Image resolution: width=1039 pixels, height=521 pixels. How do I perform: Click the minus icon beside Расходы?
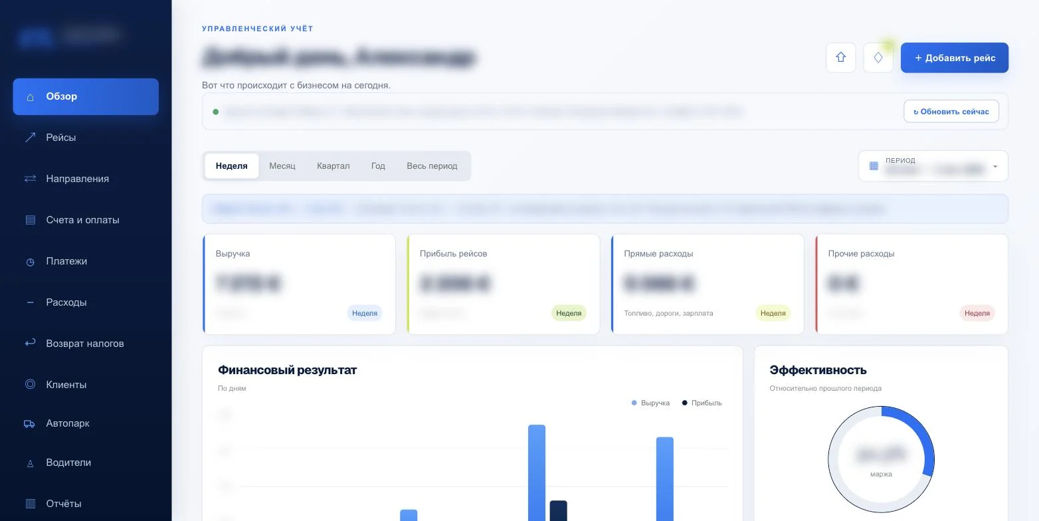(x=30, y=302)
